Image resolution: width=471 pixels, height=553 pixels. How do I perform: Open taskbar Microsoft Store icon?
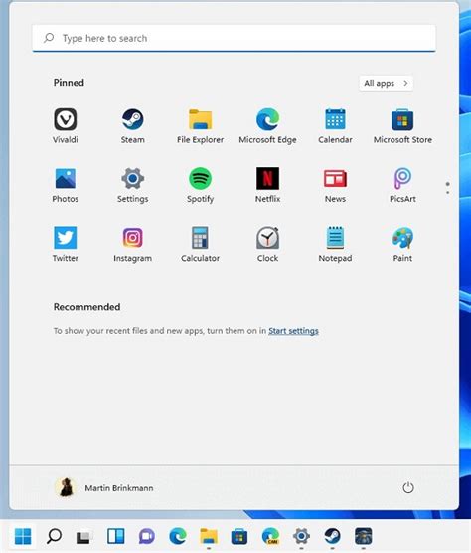click(239, 536)
